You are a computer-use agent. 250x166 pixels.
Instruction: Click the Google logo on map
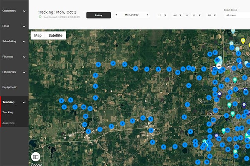coord(36,164)
